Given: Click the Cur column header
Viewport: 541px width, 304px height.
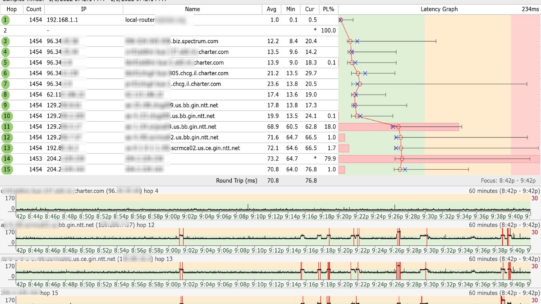Looking at the screenshot, I should click(309, 9).
